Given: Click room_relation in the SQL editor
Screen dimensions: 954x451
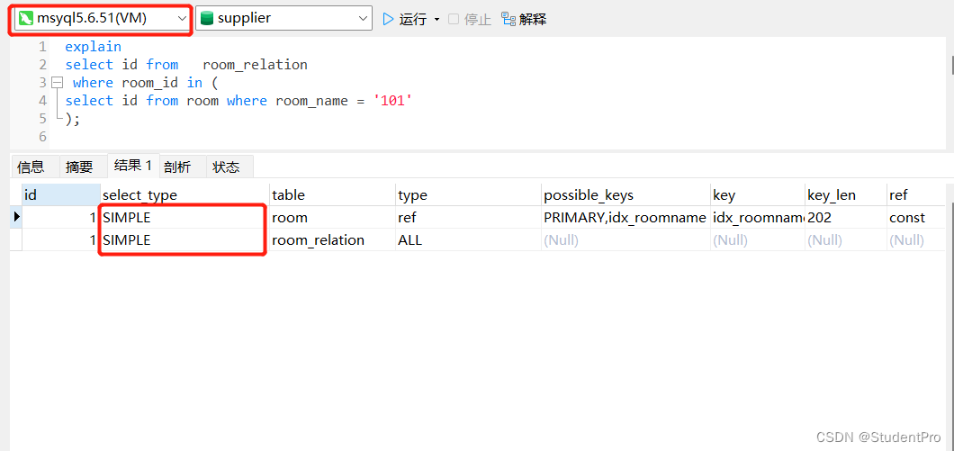Looking at the screenshot, I should pos(255,65).
